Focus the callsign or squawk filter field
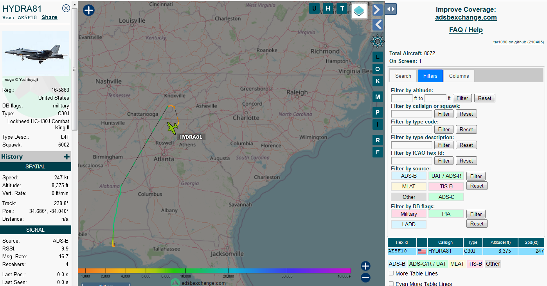This screenshot has width=547, height=286. point(412,114)
